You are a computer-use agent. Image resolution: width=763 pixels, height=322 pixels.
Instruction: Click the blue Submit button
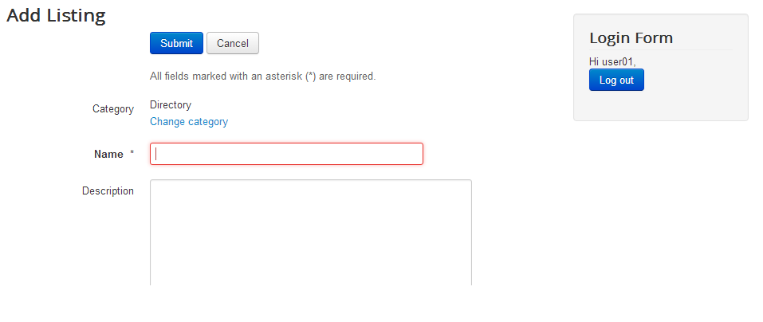tap(176, 43)
